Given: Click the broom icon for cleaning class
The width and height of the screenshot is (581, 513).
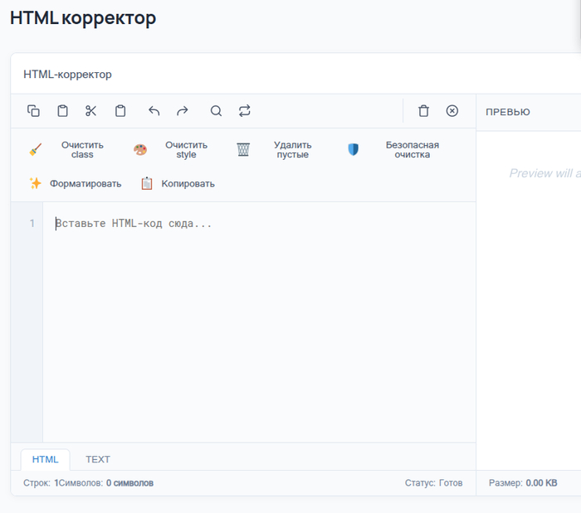Looking at the screenshot, I should click(x=35, y=150).
